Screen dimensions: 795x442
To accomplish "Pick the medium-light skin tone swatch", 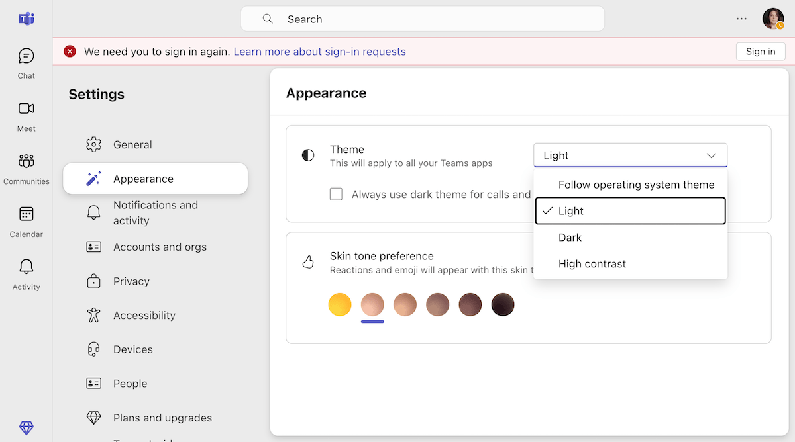I will [405, 305].
